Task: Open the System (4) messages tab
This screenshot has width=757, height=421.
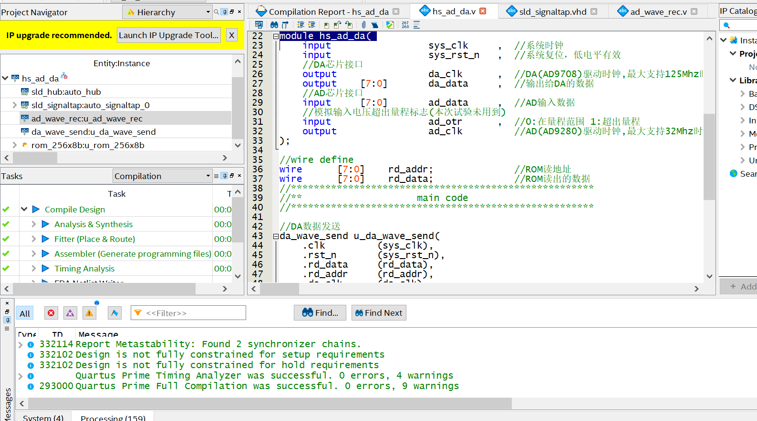Action: point(43,418)
